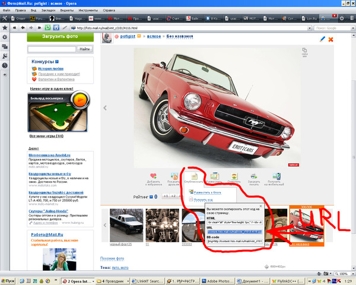Click the Похожие фото link
The width and height of the screenshot is (356, 285).
point(112,258)
